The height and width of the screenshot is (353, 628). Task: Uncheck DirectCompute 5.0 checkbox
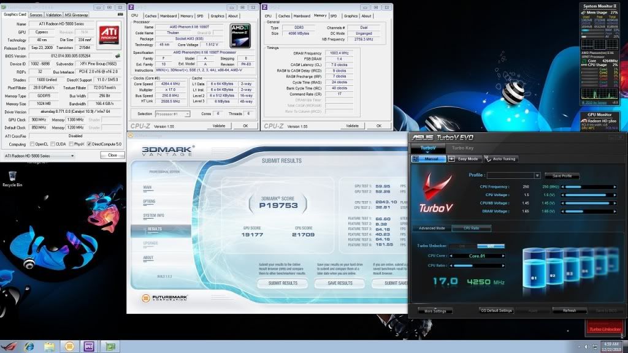click(x=89, y=144)
